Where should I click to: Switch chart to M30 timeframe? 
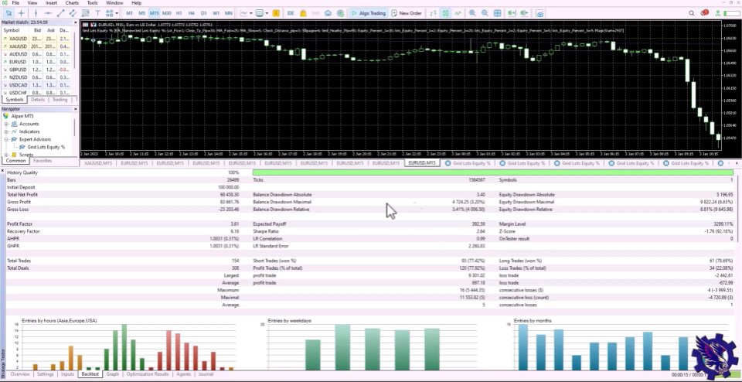point(167,13)
